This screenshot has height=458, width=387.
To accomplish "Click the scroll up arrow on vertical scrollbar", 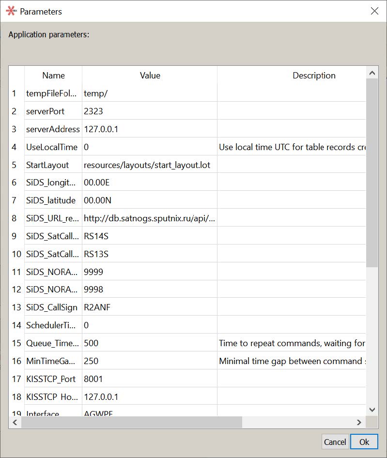I will 372,72.
